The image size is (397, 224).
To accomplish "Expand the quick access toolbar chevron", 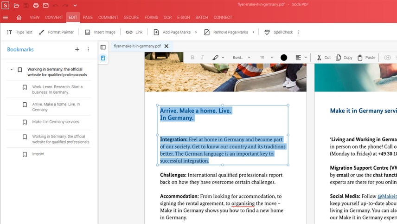I will [75, 5].
